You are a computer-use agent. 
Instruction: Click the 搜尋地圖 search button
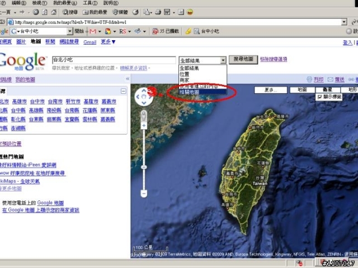[243, 60]
